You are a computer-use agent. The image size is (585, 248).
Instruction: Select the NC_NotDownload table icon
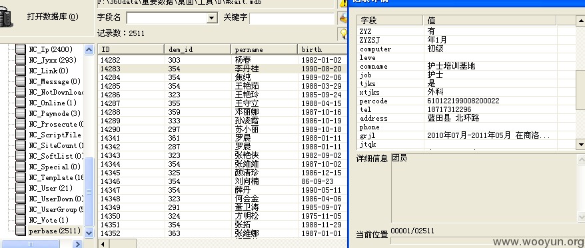pos(20,92)
